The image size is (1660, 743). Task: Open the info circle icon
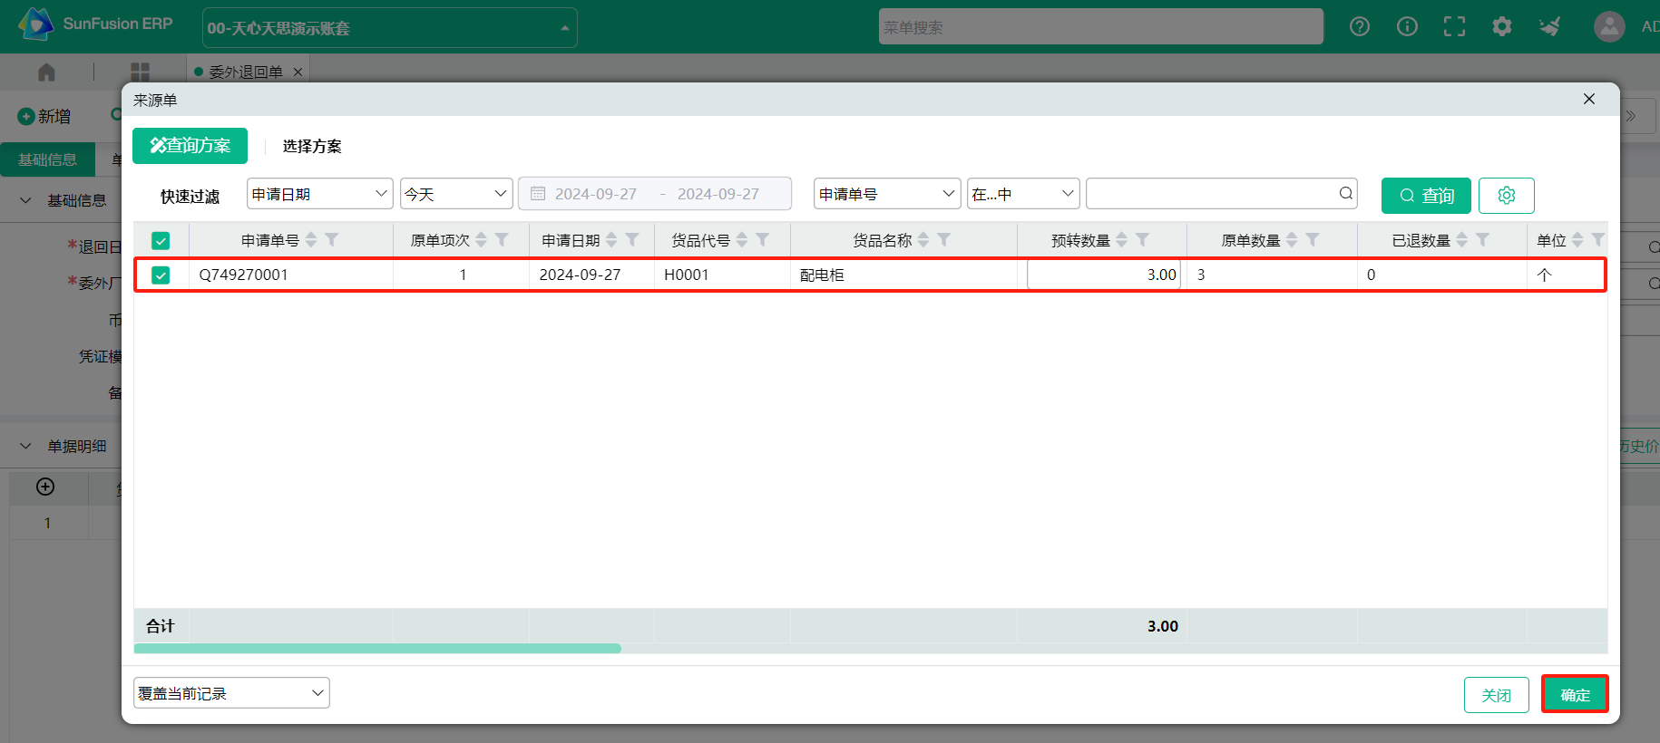[x=1407, y=26]
